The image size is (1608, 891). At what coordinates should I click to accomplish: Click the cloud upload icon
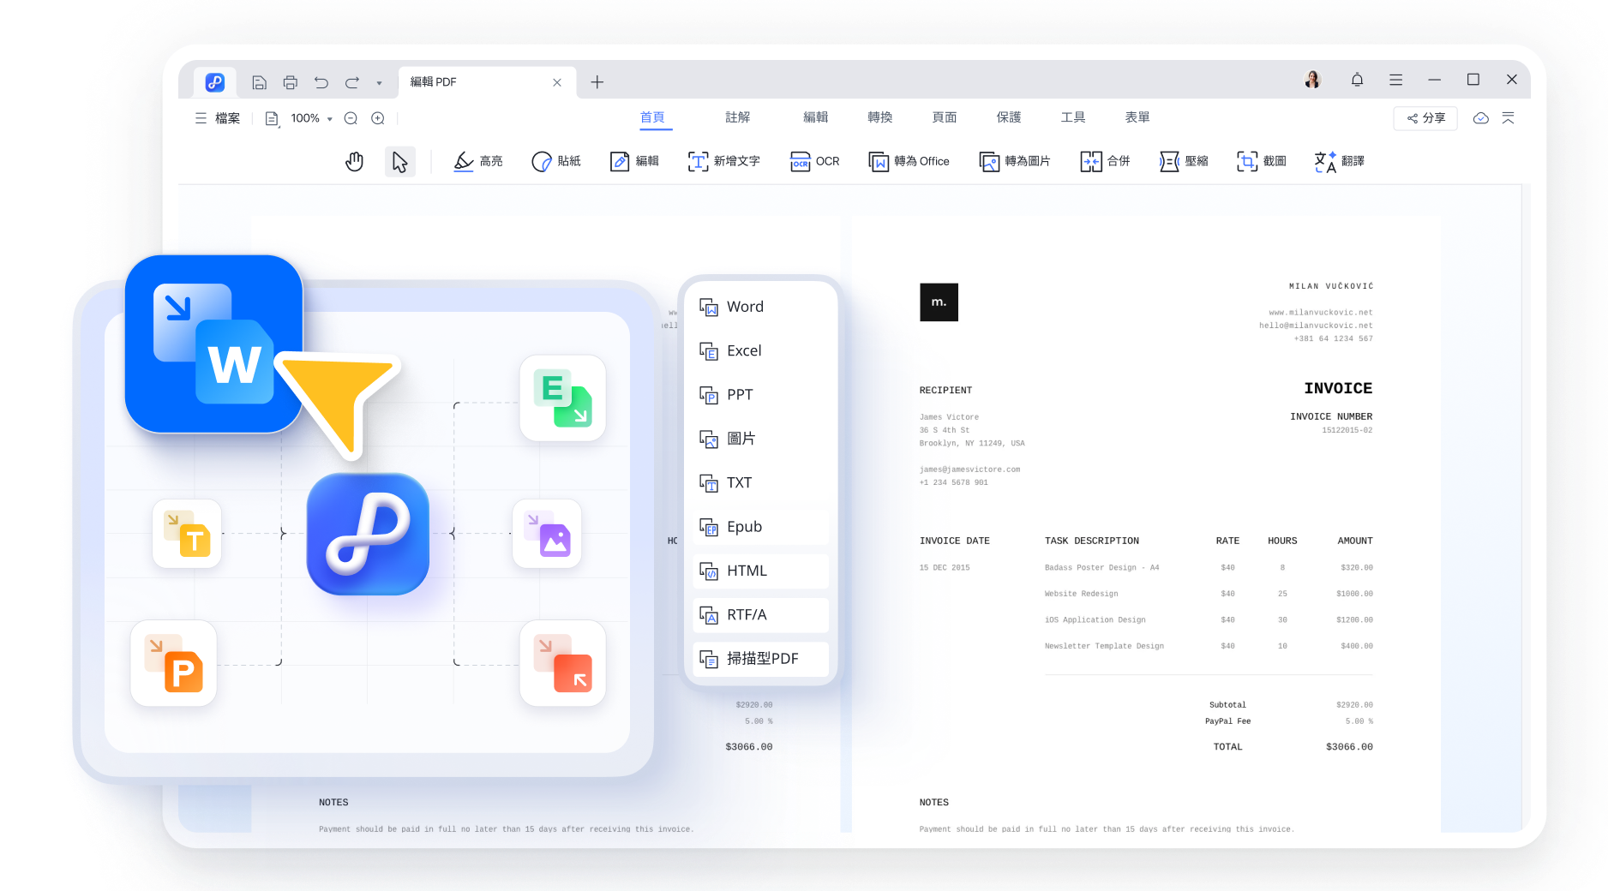pos(1480,118)
